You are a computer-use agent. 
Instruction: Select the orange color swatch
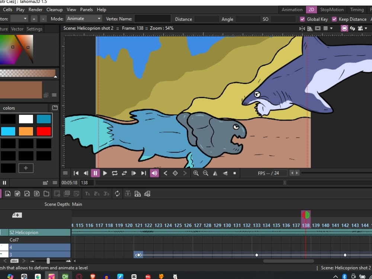coord(26,131)
